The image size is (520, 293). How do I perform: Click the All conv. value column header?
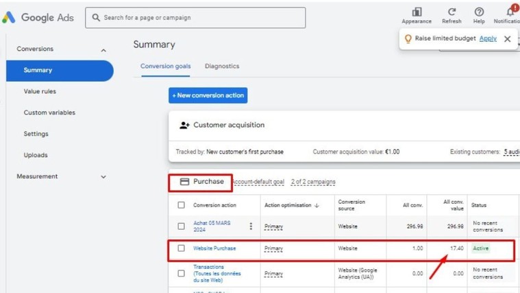click(454, 205)
